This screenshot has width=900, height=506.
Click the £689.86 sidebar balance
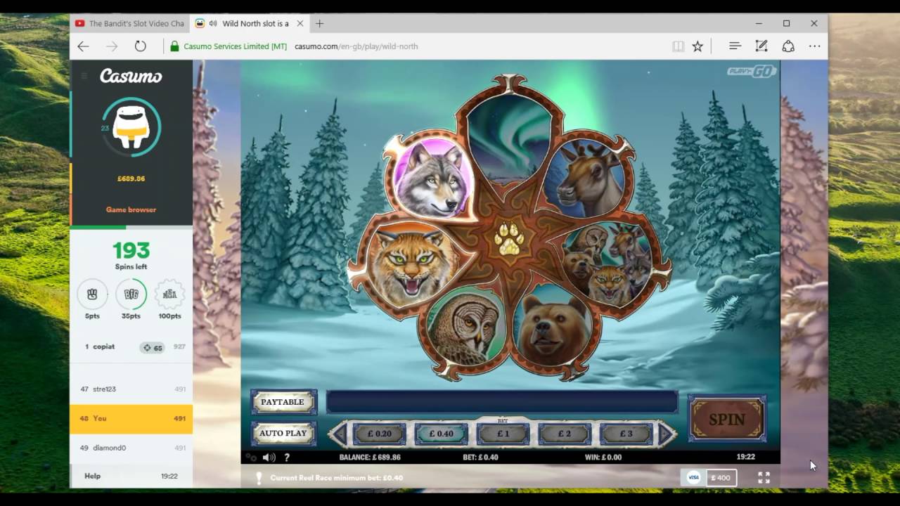(131, 179)
